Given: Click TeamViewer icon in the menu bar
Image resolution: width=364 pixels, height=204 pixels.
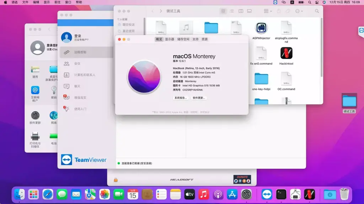Looking at the screenshot, I should pos(275,2).
